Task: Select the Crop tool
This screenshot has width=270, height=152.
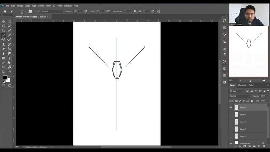Action: click(3, 30)
